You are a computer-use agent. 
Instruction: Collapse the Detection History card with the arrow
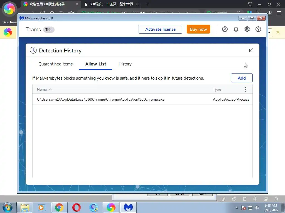[251, 50]
